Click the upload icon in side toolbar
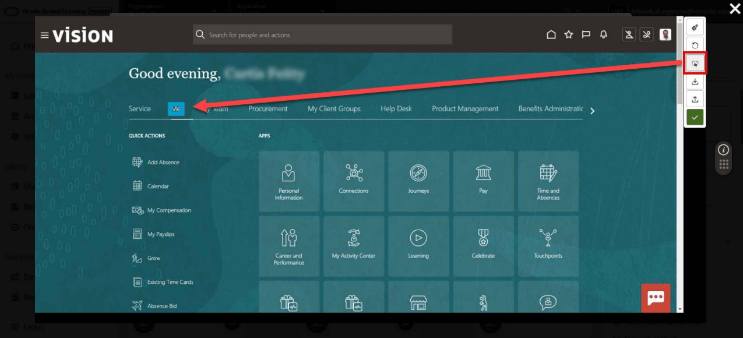The image size is (743, 338). [x=695, y=99]
